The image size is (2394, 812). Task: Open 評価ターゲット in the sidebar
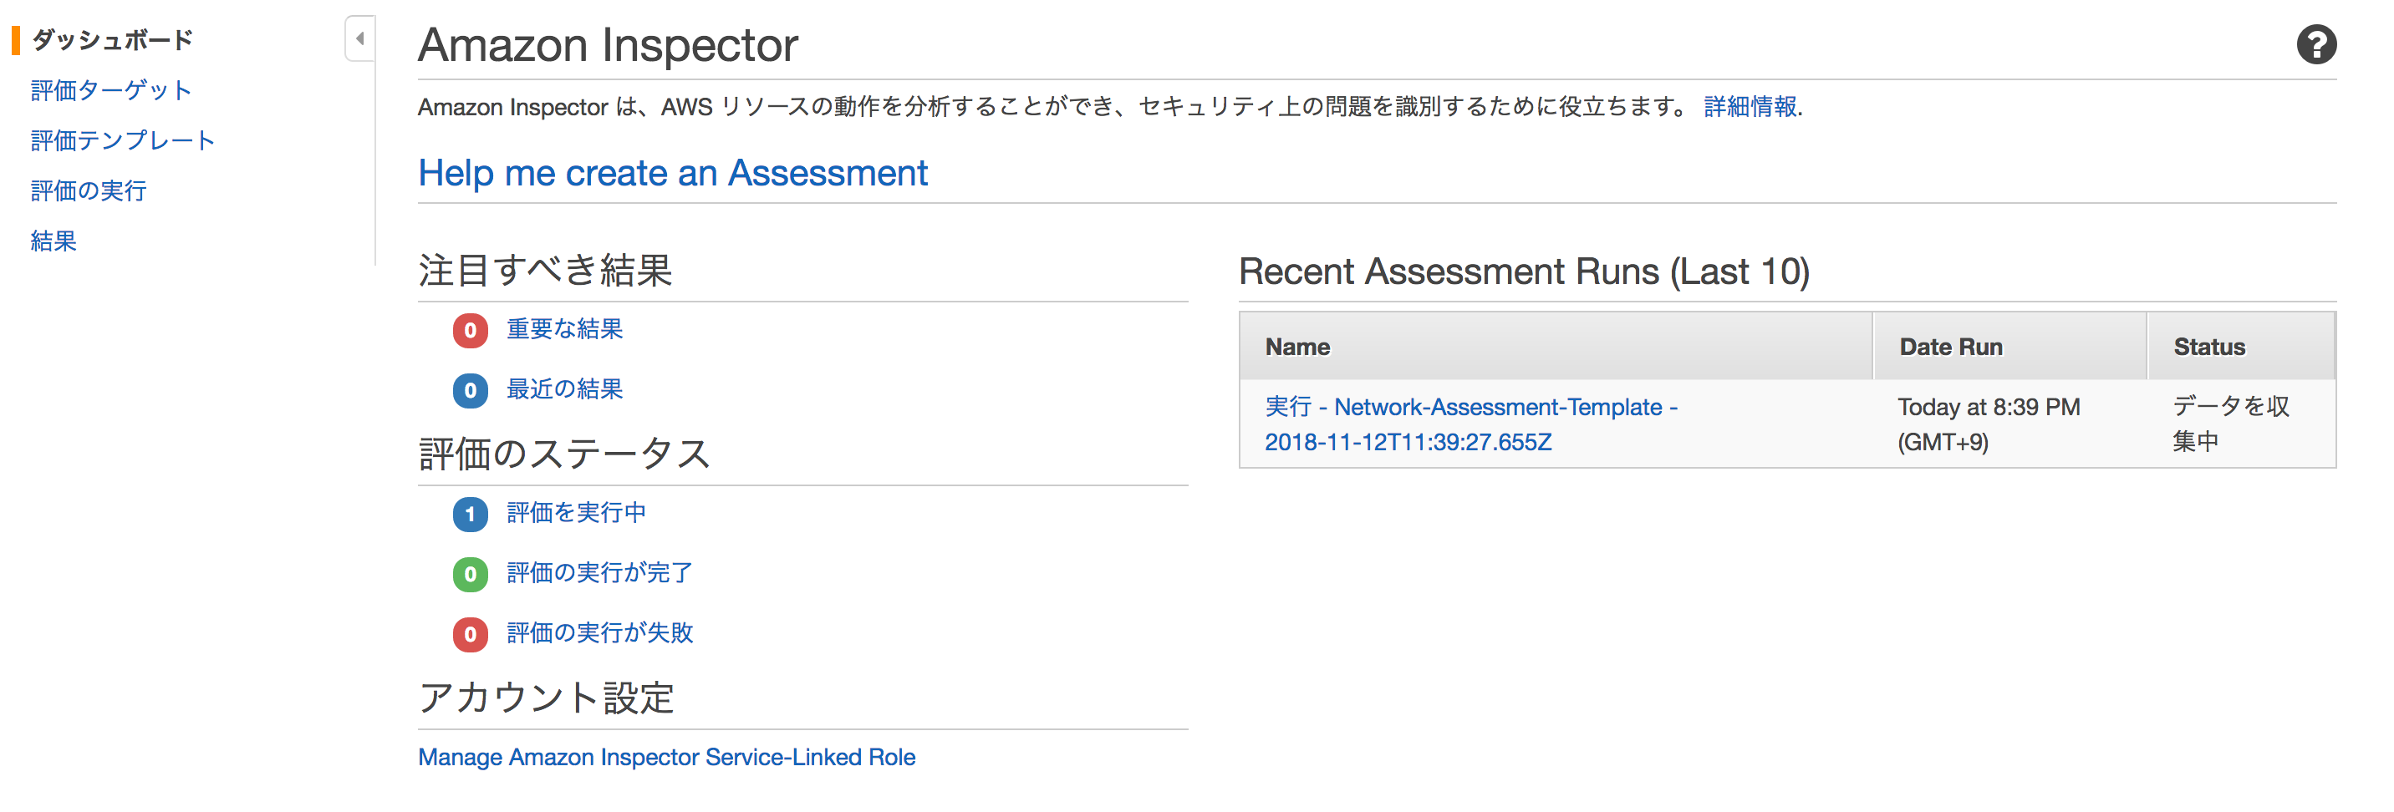111,90
